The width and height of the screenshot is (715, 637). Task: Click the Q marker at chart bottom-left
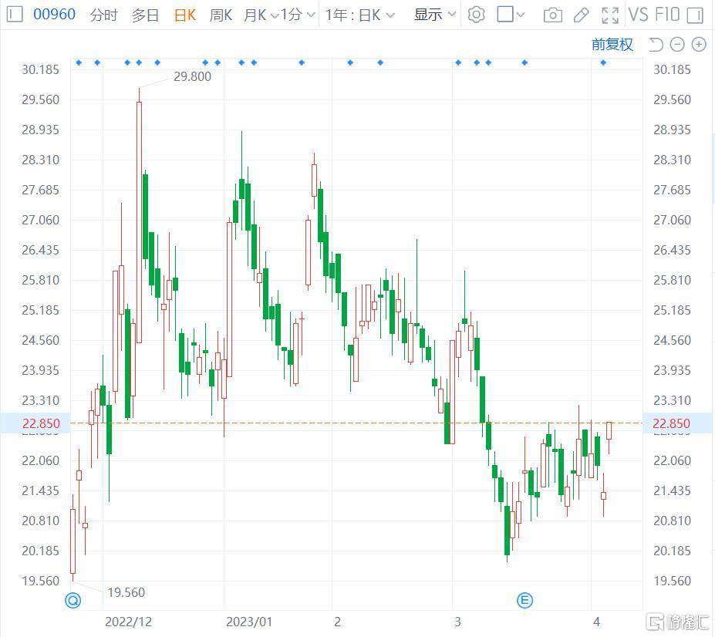pyautogui.click(x=73, y=600)
